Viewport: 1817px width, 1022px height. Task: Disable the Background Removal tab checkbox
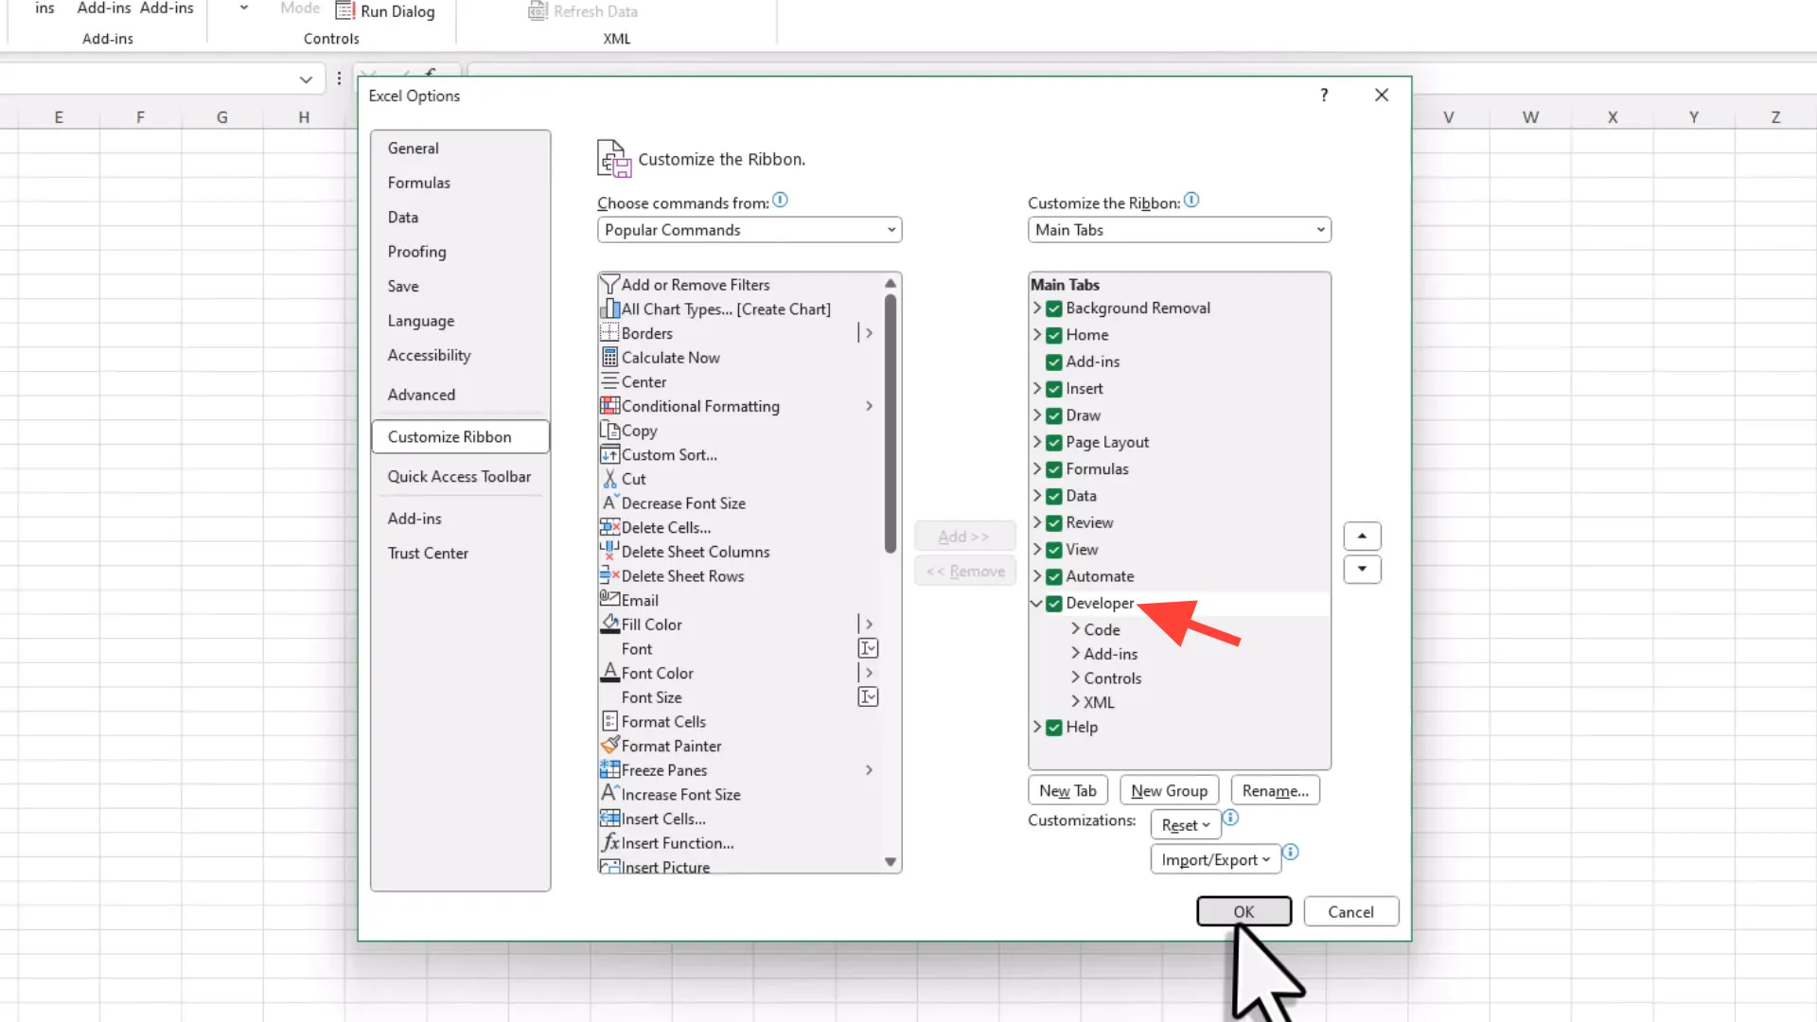[x=1054, y=308]
